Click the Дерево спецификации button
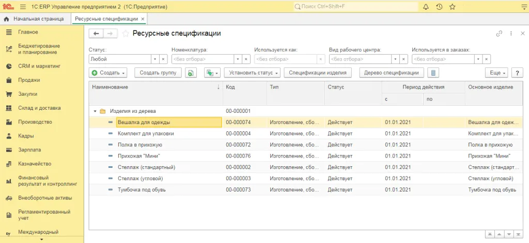 click(392, 73)
